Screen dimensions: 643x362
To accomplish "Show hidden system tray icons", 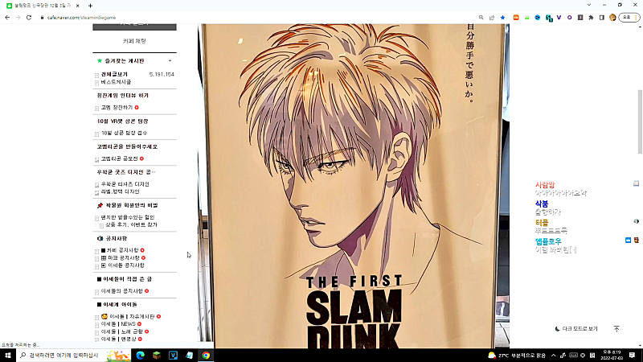I will [553, 356].
